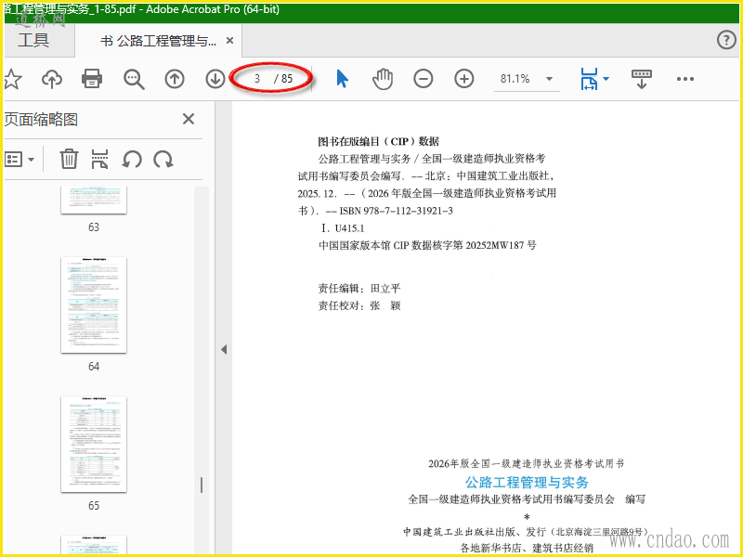This screenshot has height=557, width=743.
Task: Click the 图书在版编目（CIP）数据 heading
Action: [x=379, y=141]
